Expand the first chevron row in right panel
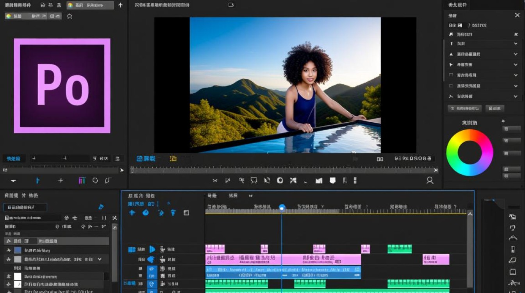The height and width of the screenshot is (293, 525). click(516, 44)
